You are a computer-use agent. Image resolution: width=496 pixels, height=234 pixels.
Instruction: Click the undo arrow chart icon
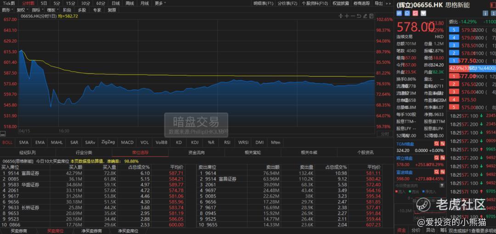[x=359, y=16]
